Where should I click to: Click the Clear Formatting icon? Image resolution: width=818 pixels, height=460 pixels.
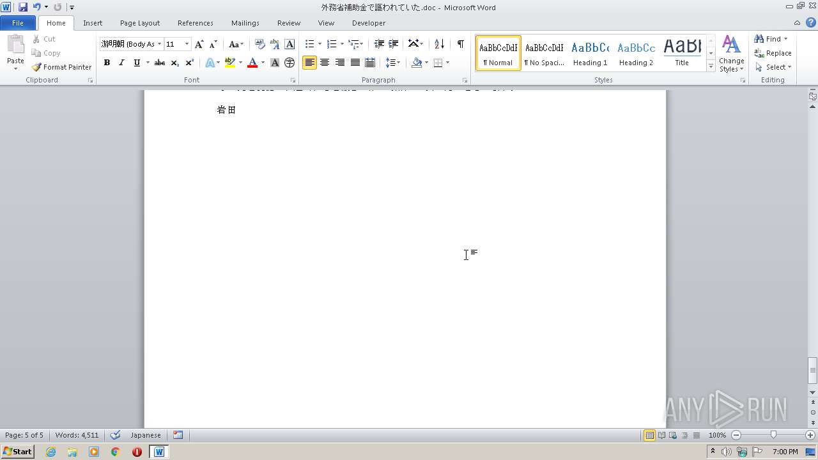[x=260, y=44]
